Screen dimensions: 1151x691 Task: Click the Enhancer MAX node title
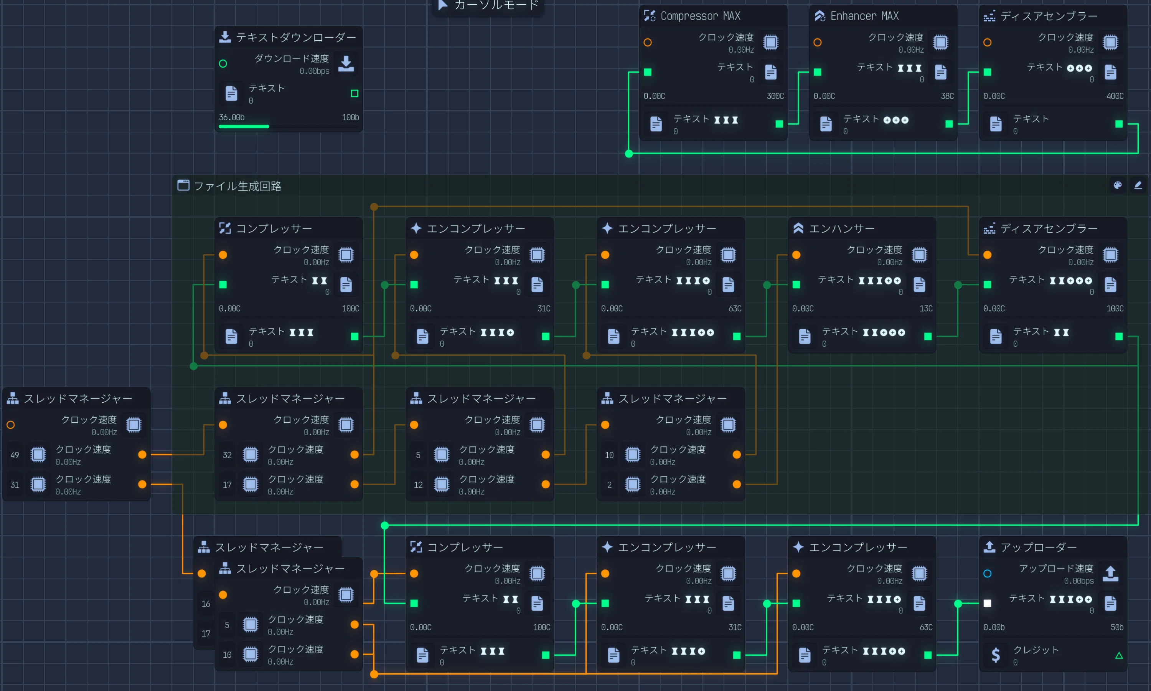(864, 16)
